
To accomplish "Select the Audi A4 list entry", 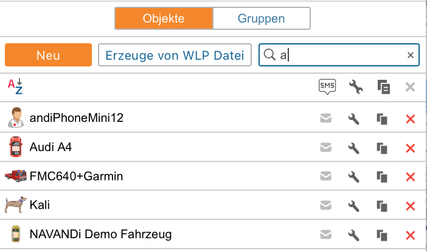I will tap(51, 148).
